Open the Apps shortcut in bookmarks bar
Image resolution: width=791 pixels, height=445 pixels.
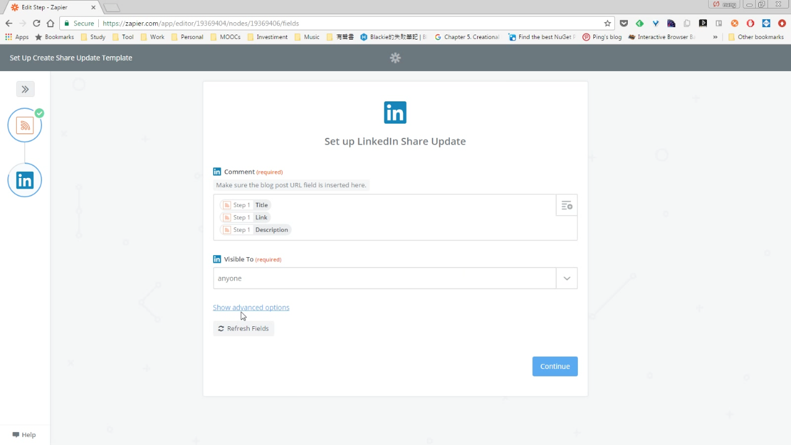tap(17, 37)
